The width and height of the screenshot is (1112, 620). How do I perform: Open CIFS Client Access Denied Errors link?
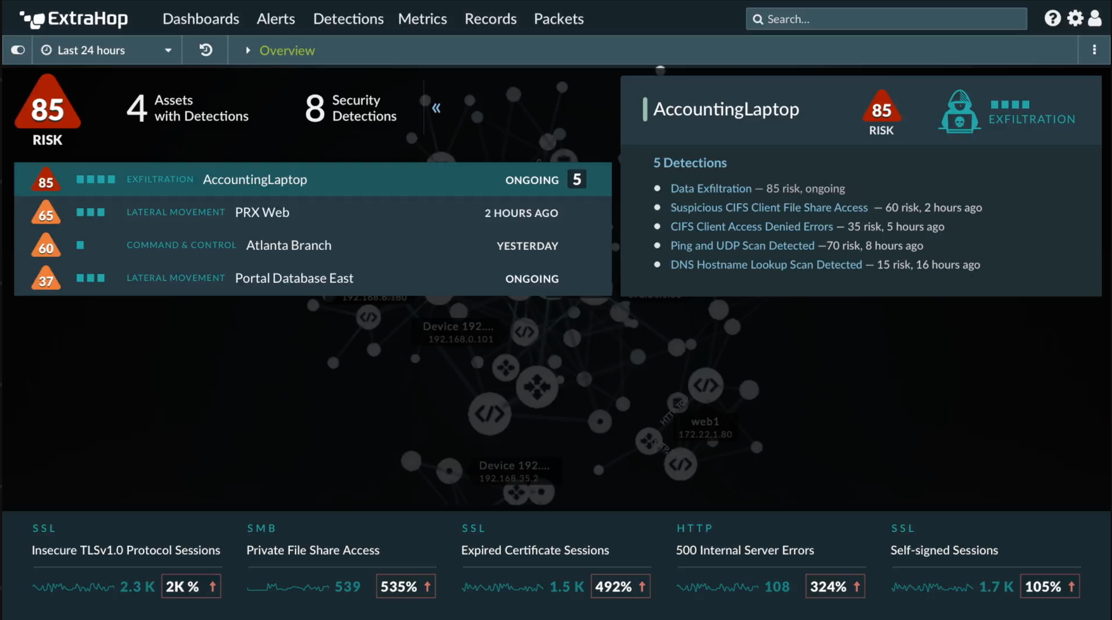point(751,226)
